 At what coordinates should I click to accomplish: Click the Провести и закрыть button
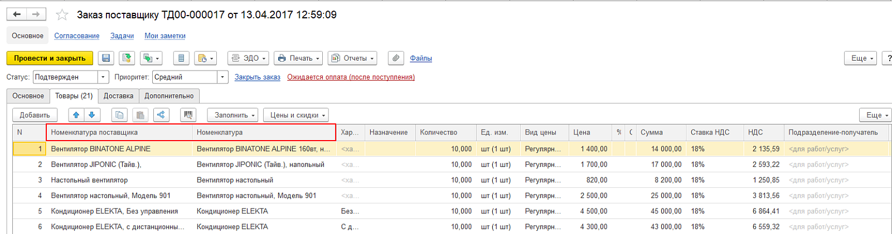[x=50, y=58]
